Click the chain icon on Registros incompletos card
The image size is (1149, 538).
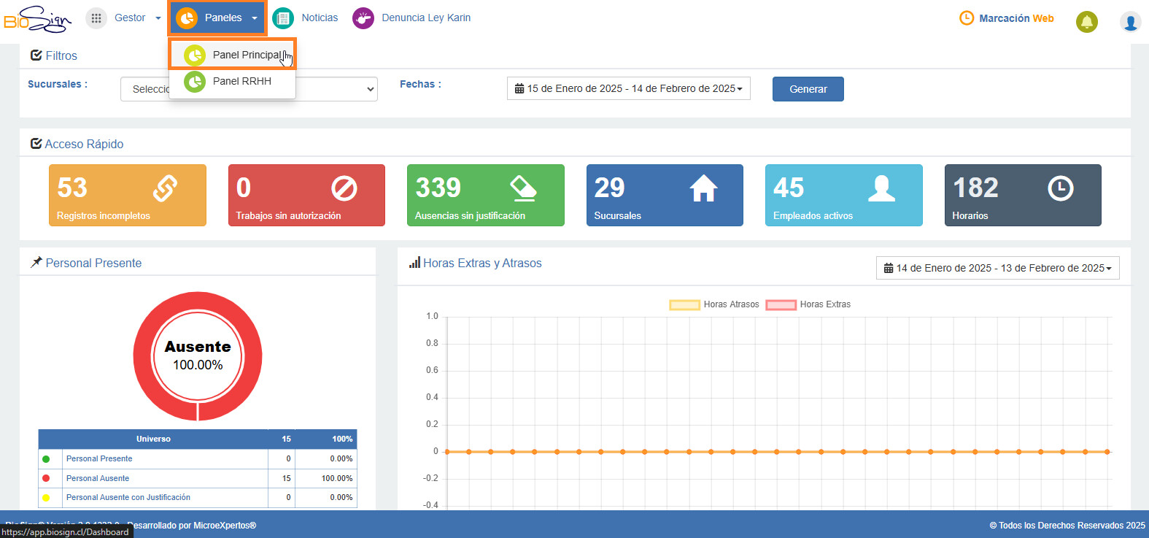coord(165,188)
